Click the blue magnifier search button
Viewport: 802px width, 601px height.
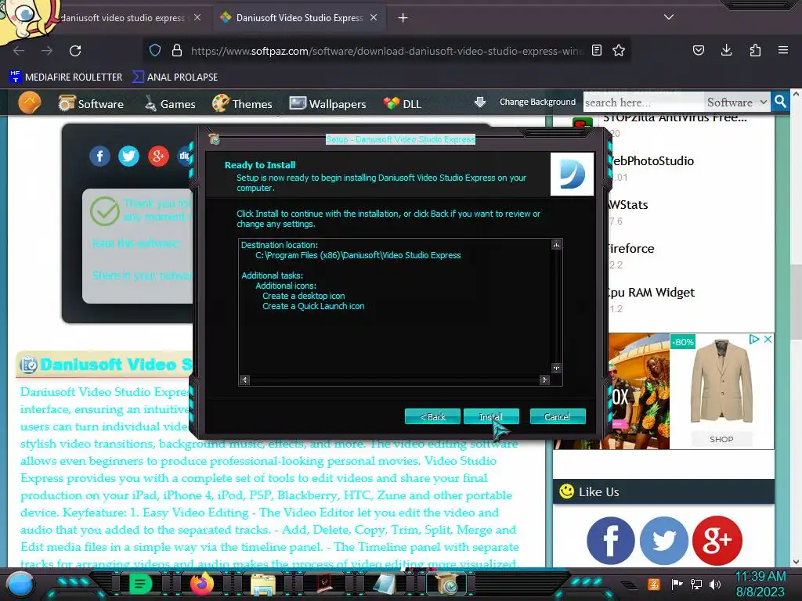(780, 103)
